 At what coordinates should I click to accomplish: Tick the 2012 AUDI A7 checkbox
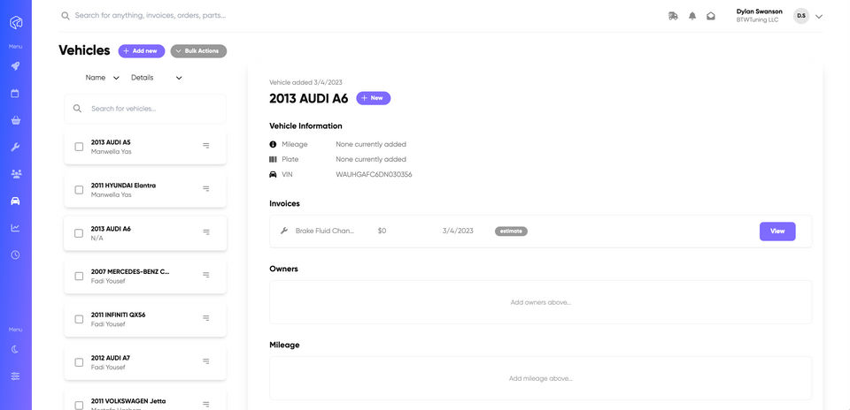click(79, 362)
